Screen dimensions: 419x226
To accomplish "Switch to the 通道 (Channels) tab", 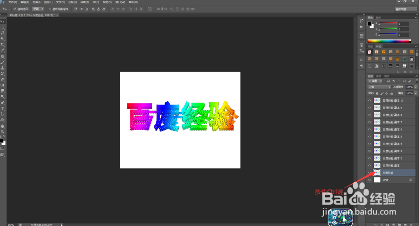I will click(378, 76).
